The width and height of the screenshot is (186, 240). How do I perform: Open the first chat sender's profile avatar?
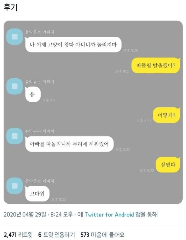(15, 37)
